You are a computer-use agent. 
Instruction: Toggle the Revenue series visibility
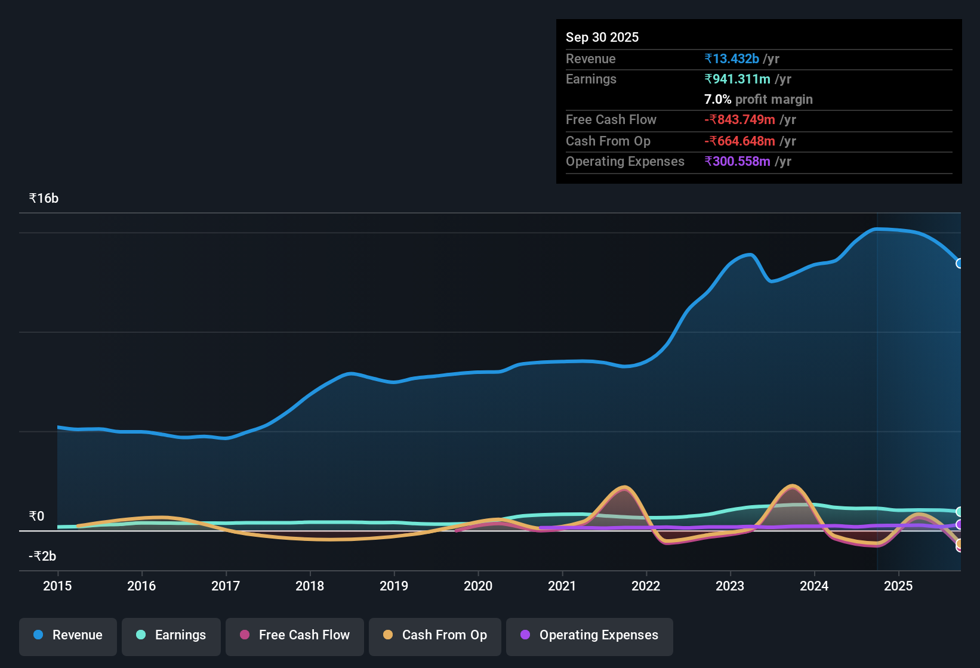(x=67, y=636)
